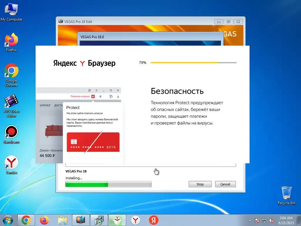Open Windows Explorer from taskbar
The width and height of the screenshot is (301, 226).
[63, 220]
